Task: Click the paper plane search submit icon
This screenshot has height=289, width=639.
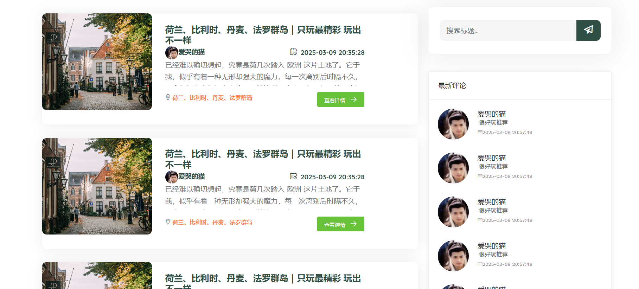Action: [x=588, y=30]
